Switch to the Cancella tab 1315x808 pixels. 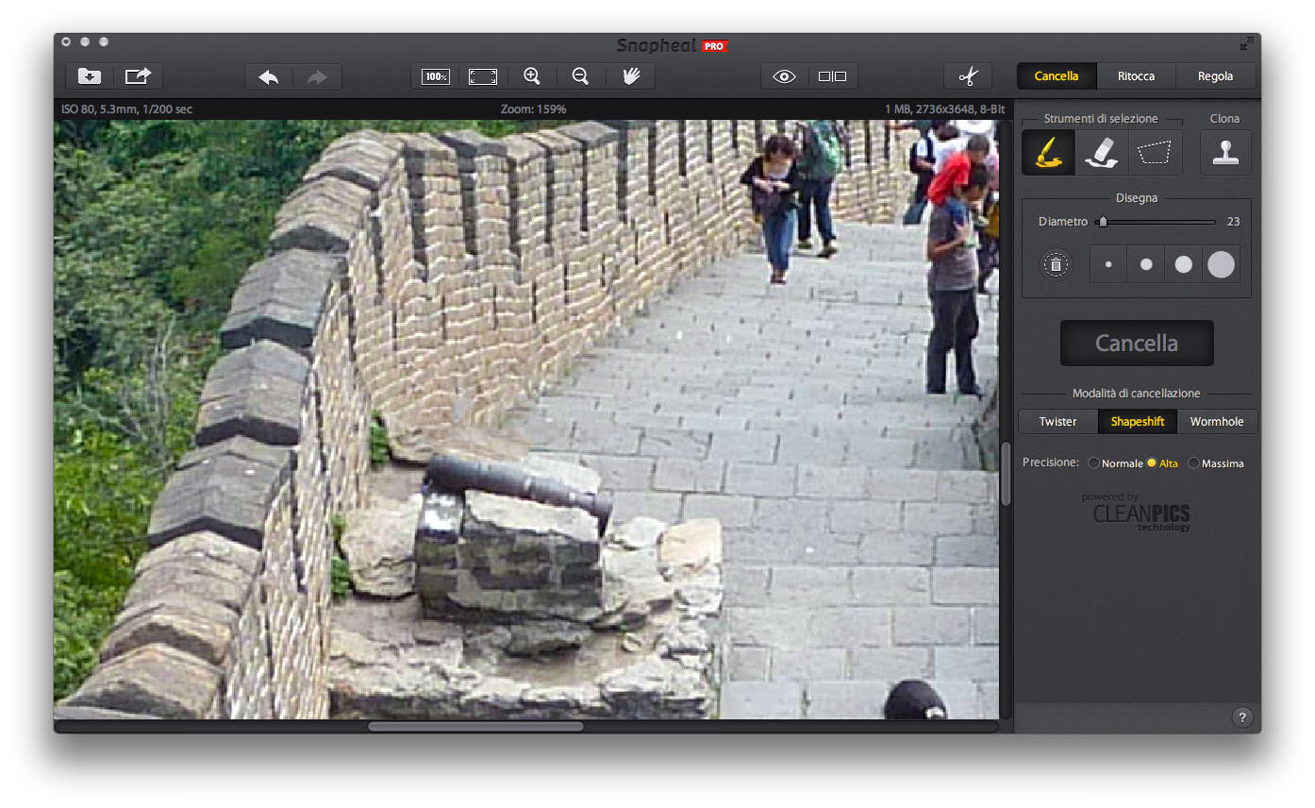1057,76
